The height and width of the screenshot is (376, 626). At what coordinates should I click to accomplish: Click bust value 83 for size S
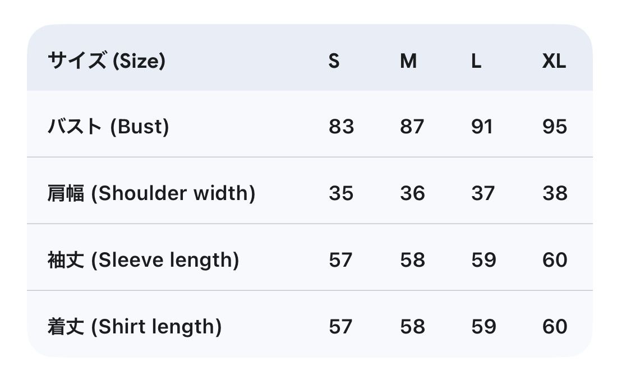341,127
